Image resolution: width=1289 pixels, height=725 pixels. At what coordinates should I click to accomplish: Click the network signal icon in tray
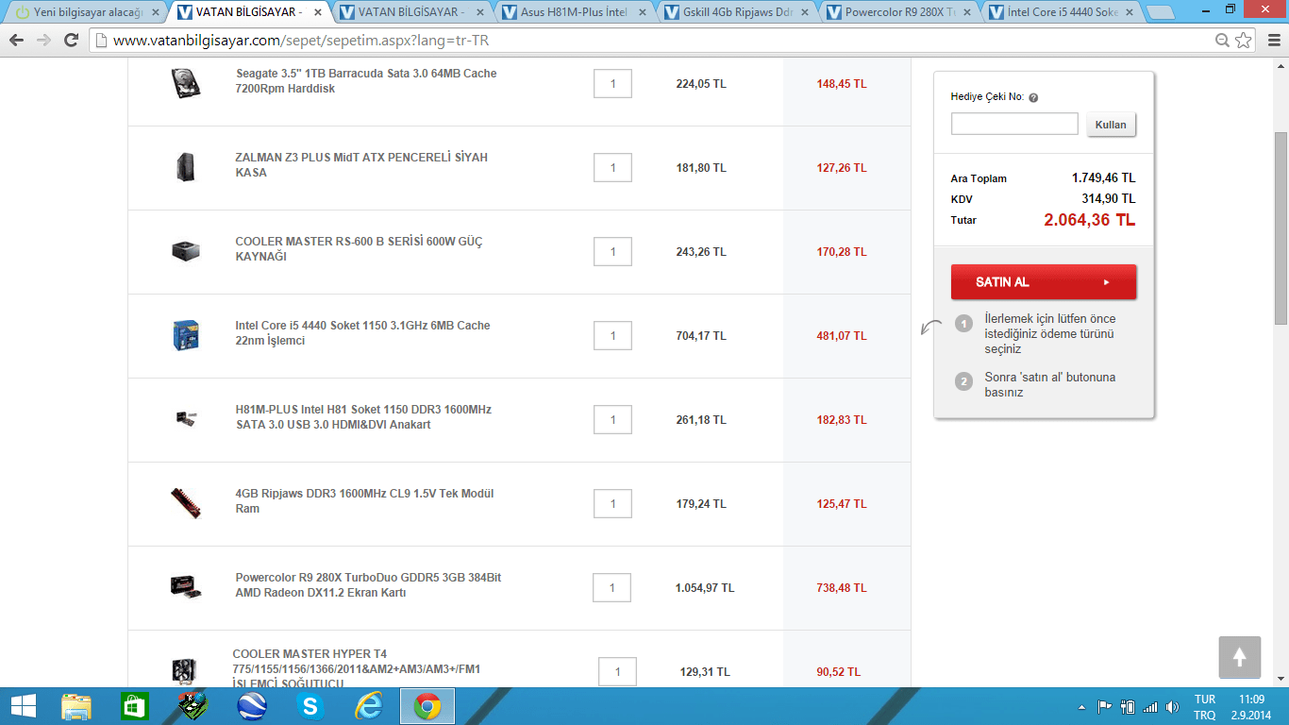point(1150,707)
